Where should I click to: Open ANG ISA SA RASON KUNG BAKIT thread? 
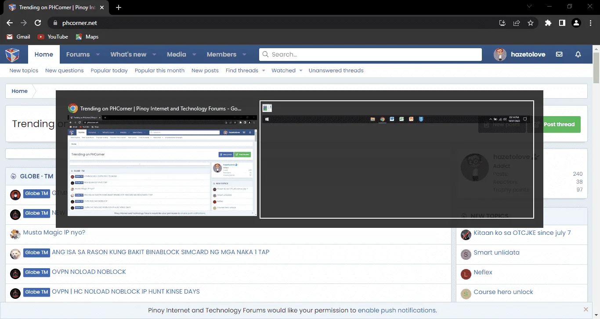pyautogui.click(x=160, y=252)
